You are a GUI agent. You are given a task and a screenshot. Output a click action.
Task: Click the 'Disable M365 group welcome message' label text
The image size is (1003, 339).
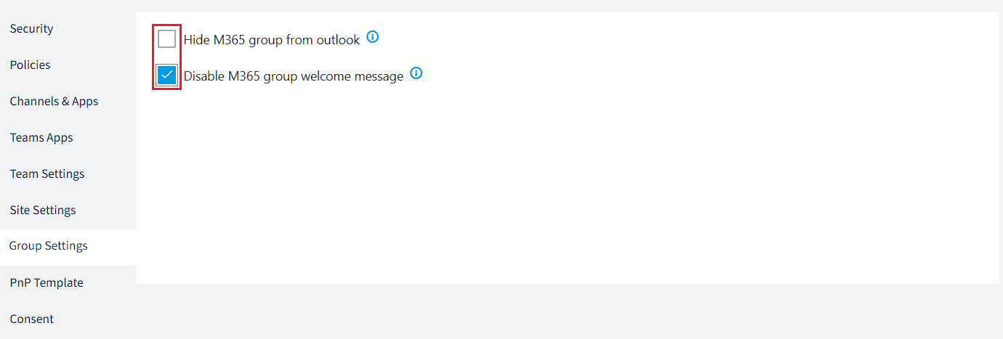tap(294, 76)
